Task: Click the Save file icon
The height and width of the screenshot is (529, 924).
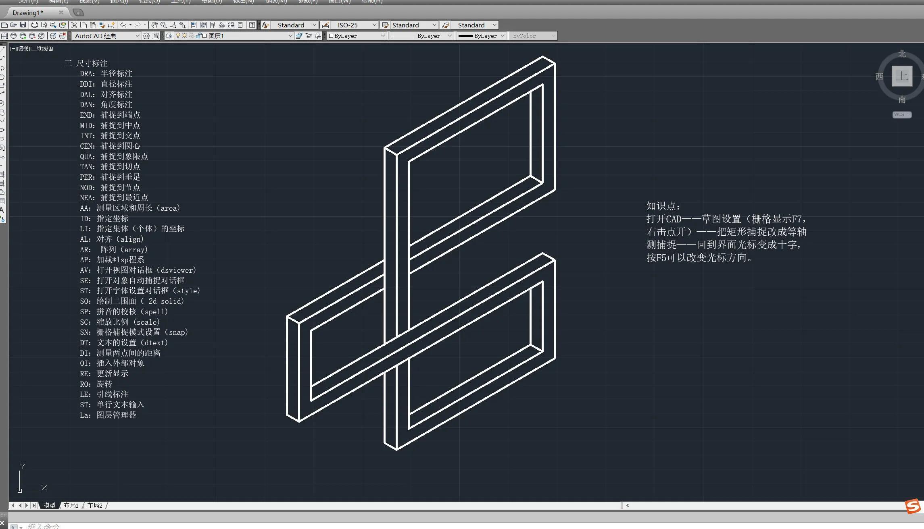Action: (23, 25)
